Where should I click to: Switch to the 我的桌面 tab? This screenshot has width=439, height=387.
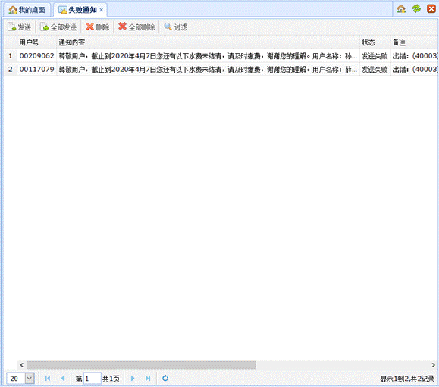27,10
